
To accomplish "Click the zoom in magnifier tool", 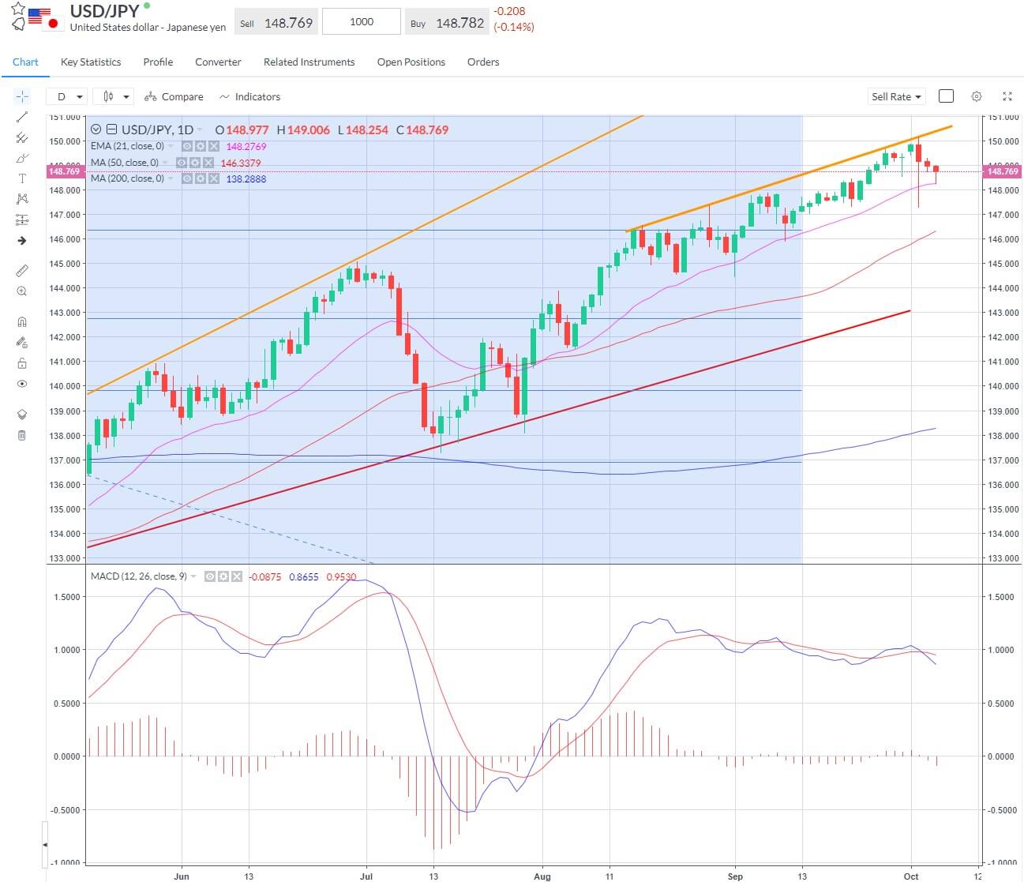I will (22, 291).
